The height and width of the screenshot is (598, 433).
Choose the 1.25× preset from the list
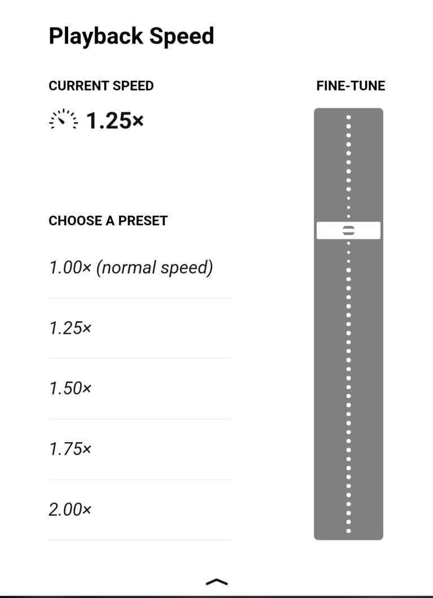click(x=70, y=328)
